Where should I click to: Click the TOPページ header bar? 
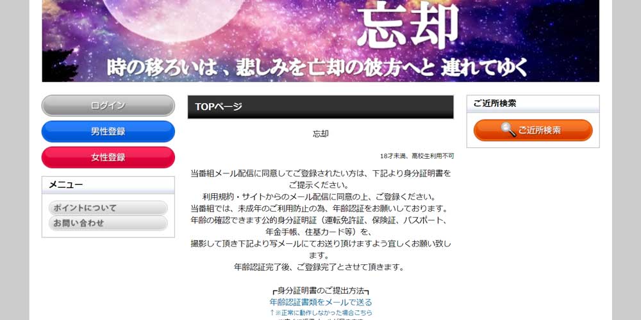pyautogui.click(x=320, y=107)
